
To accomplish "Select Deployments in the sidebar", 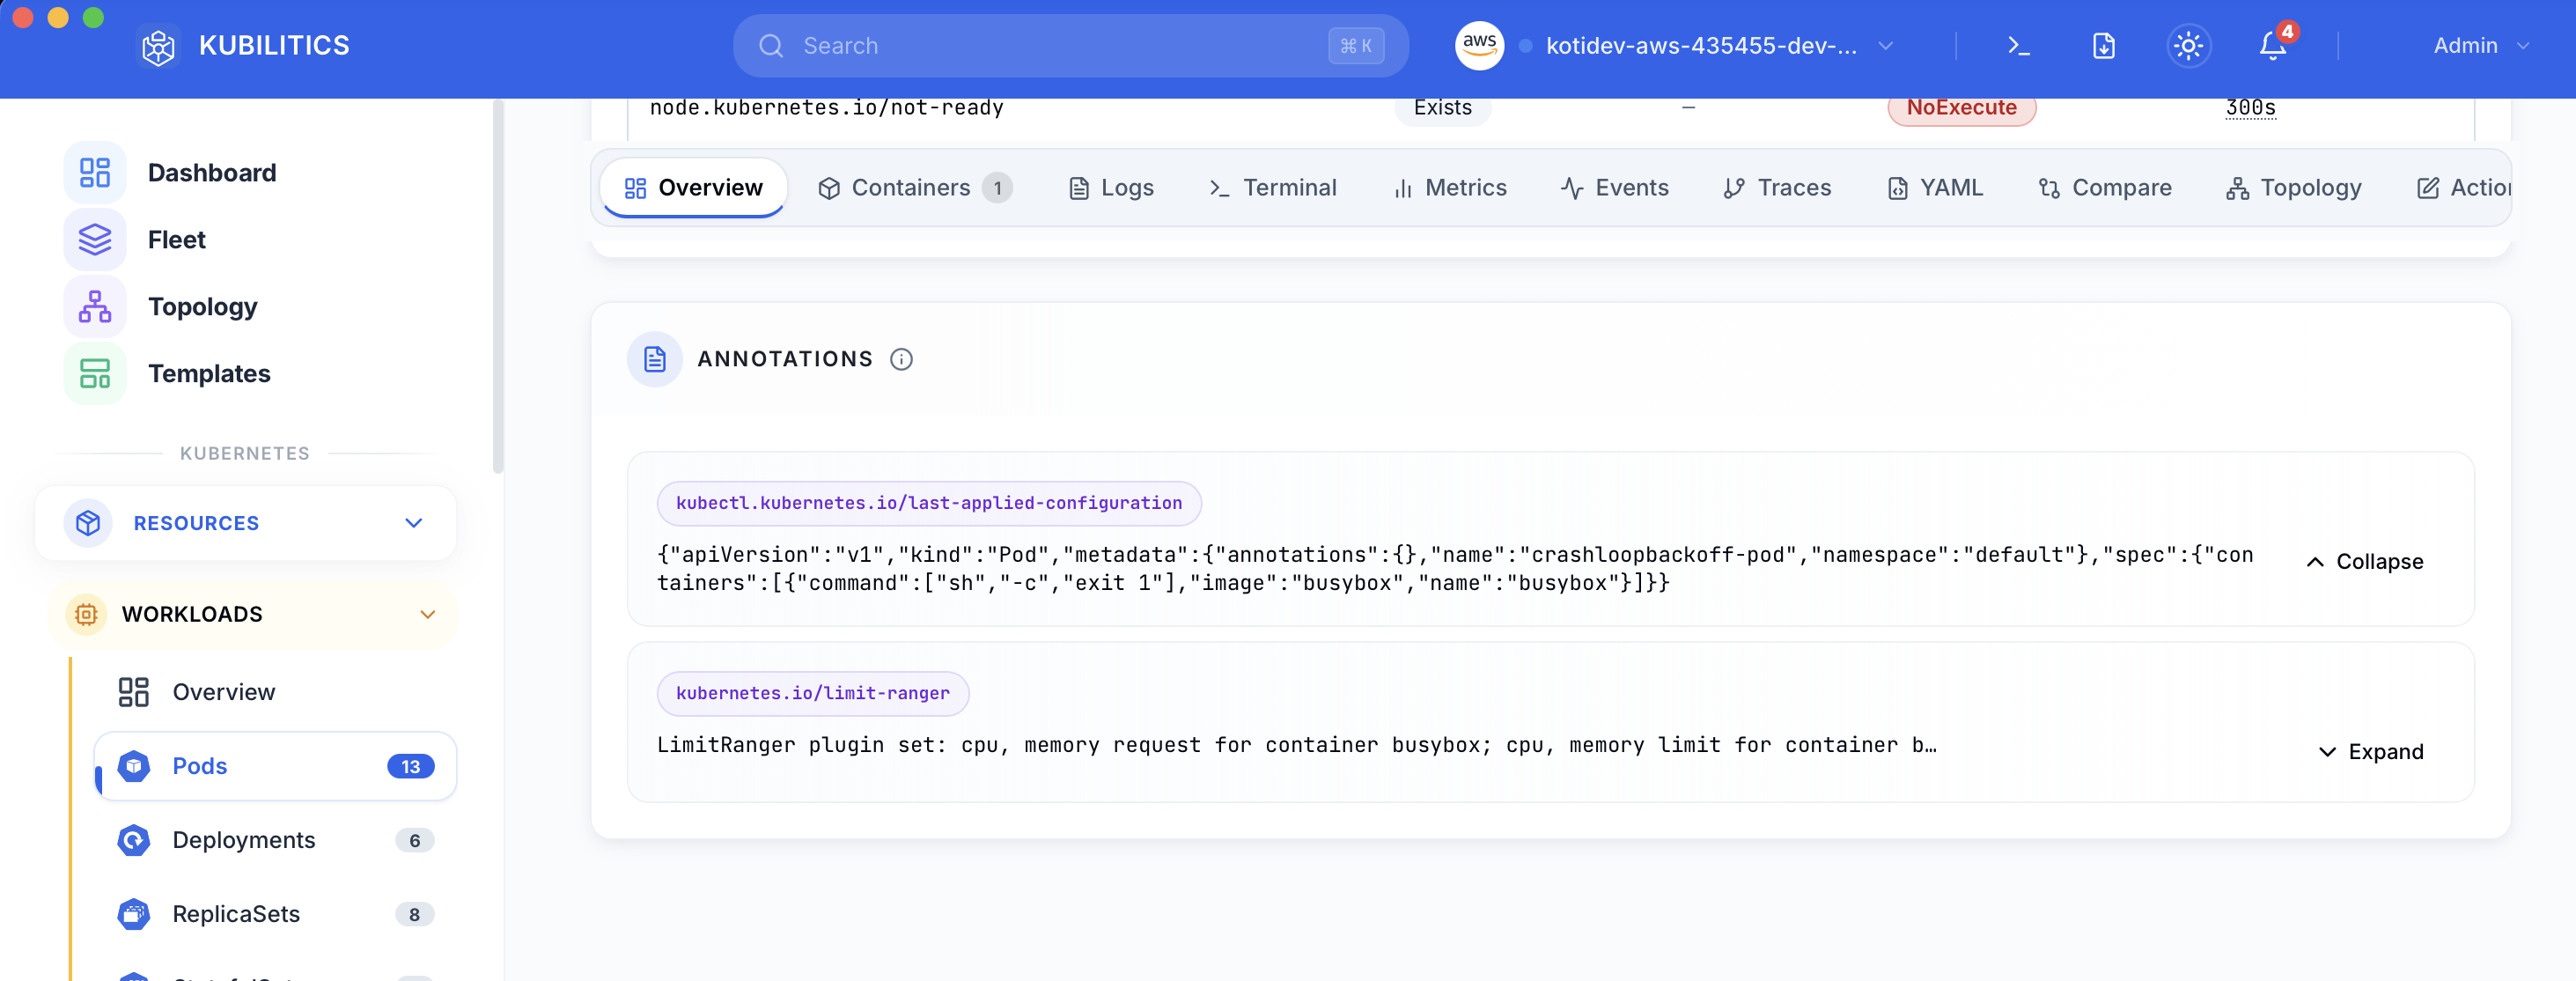I will tap(243, 840).
